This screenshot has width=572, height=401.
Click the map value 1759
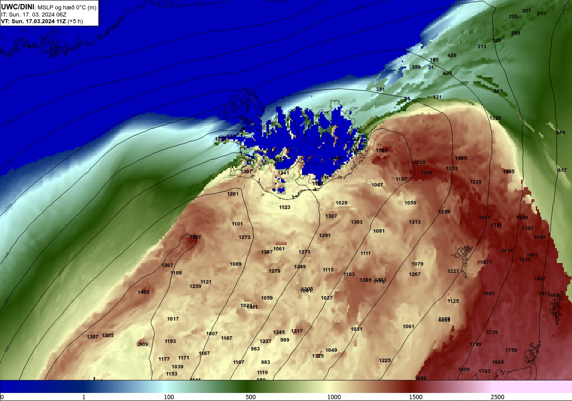pyautogui.click(x=511, y=350)
